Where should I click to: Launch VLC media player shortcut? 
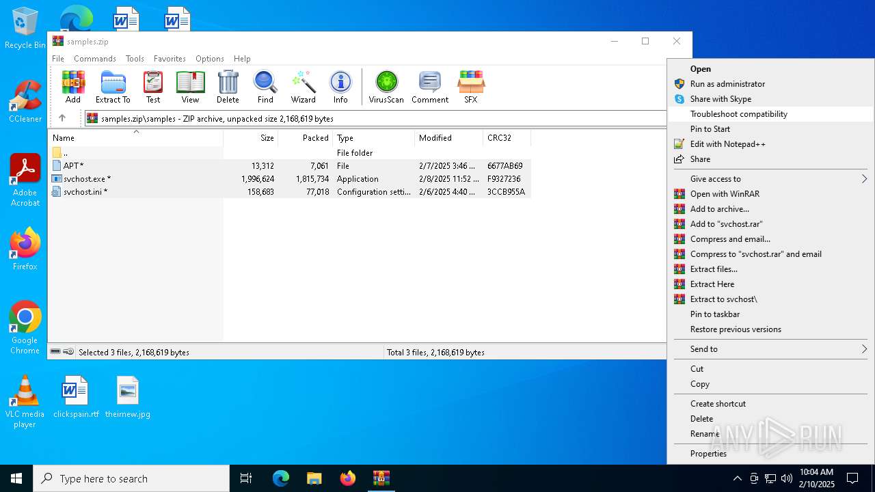pyautogui.click(x=25, y=402)
